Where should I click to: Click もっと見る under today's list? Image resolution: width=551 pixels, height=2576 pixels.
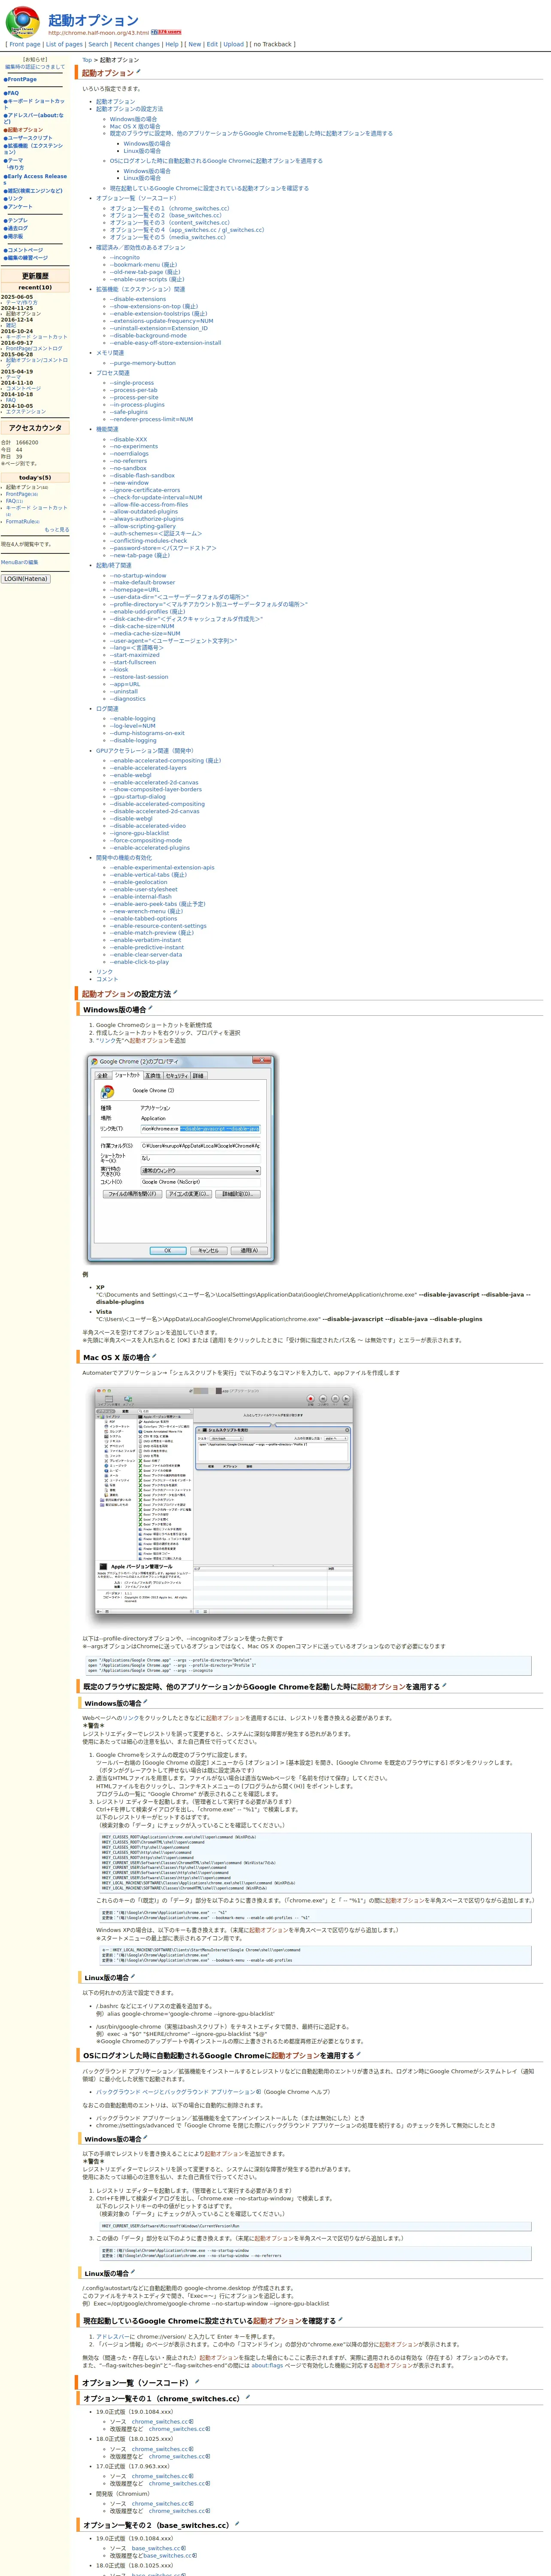click(57, 529)
